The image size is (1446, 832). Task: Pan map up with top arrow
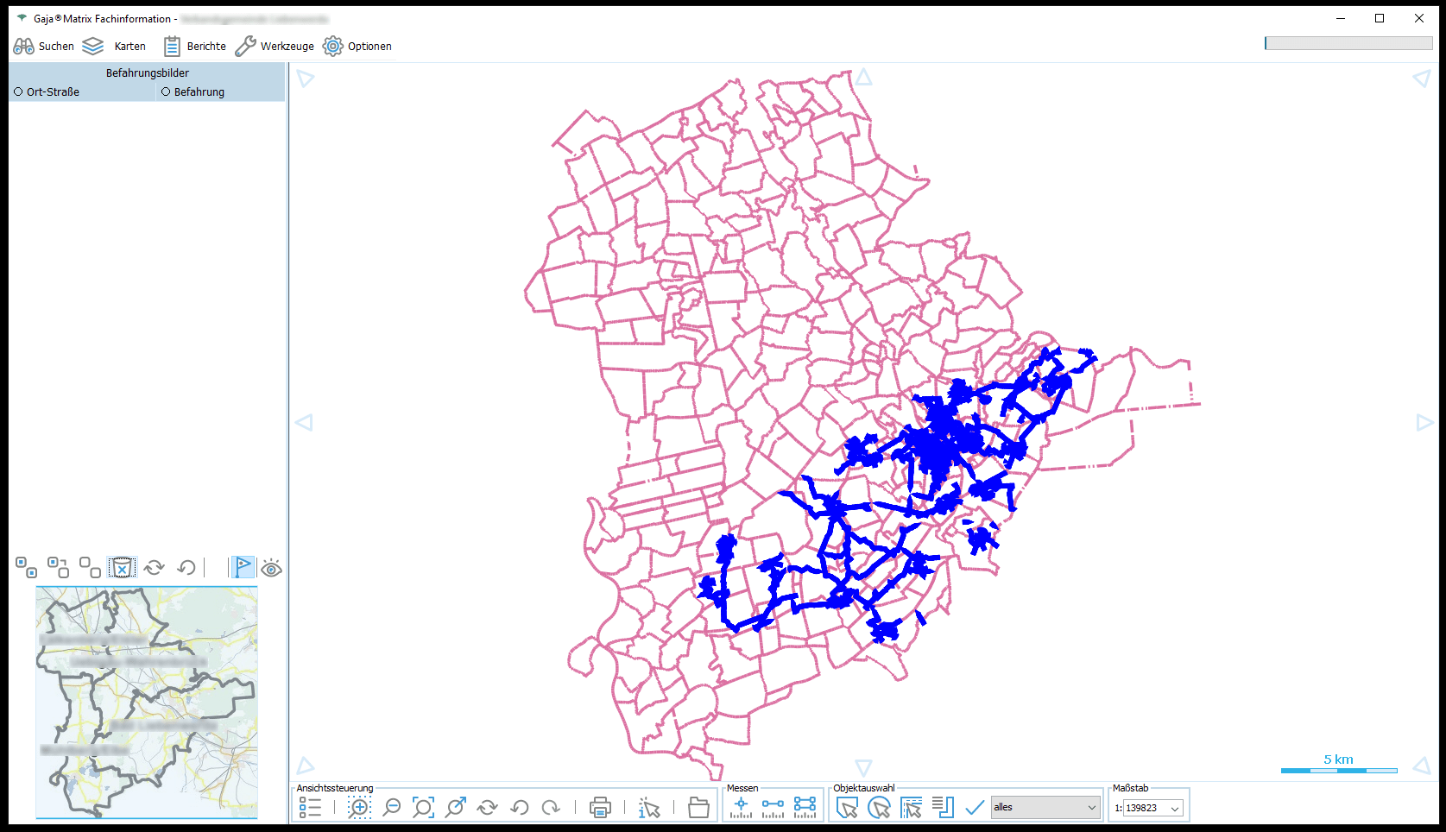pyautogui.click(x=863, y=79)
